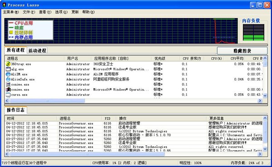Screen dimensions: 272x167
Task: Click log panel scroll-right arrow
Action: [260, 154]
